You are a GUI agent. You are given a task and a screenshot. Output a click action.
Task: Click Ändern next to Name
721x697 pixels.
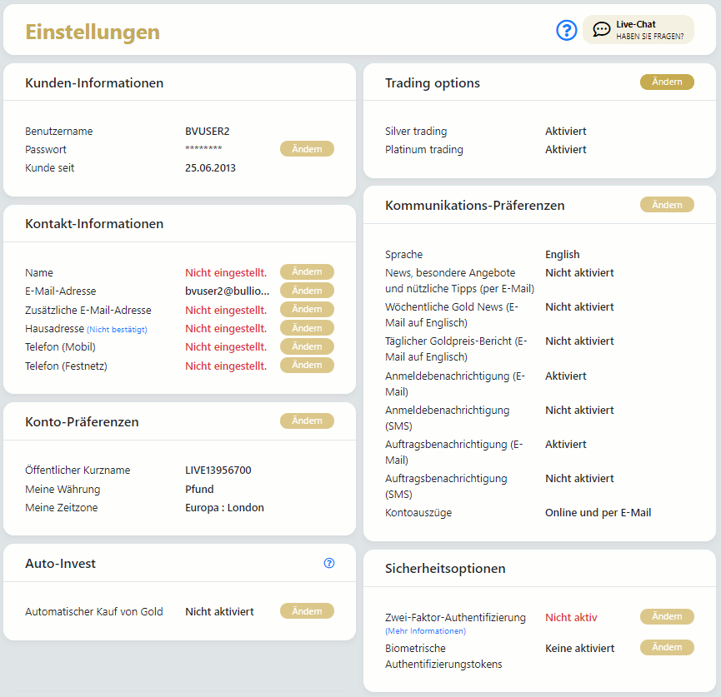click(x=307, y=272)
